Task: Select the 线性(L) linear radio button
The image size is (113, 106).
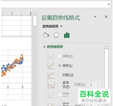Action: click(60, 66)
